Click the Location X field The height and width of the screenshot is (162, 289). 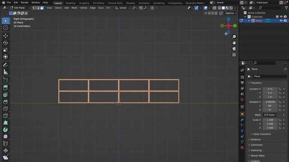(270, 89)
